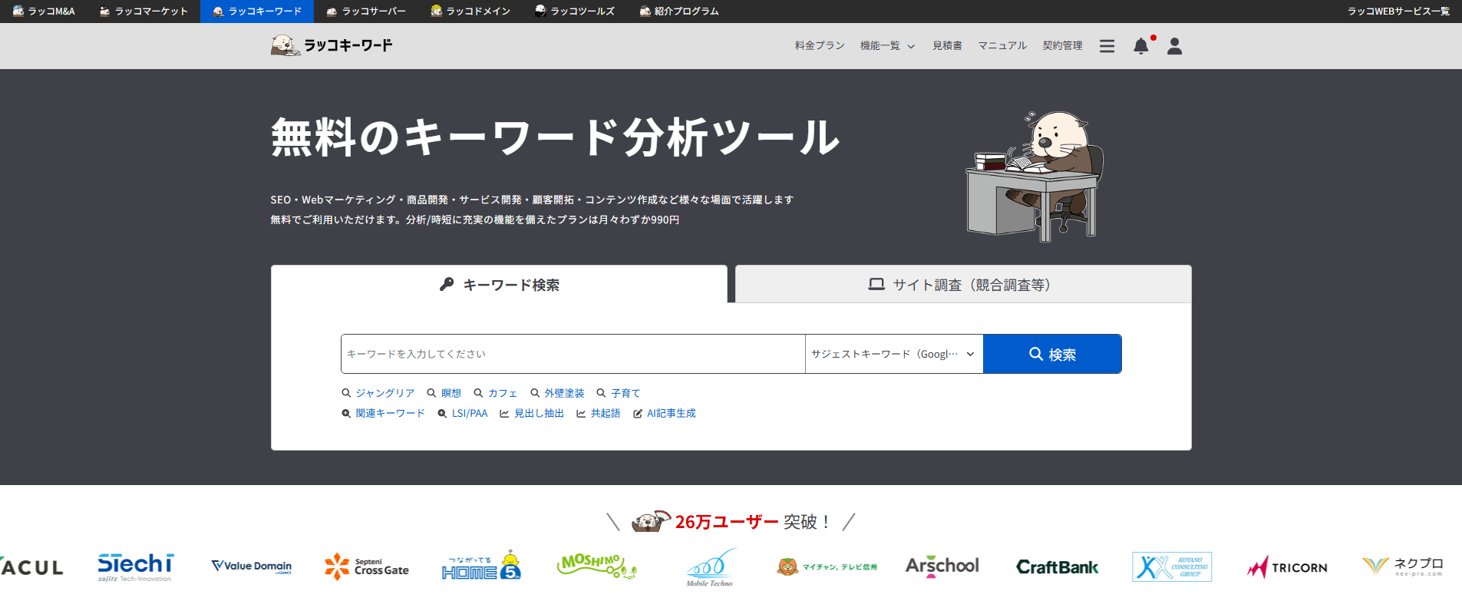Screen dimensions: 1462x601
Task: Click the Septeni CrossGate logo
Action: coord(367,567)
